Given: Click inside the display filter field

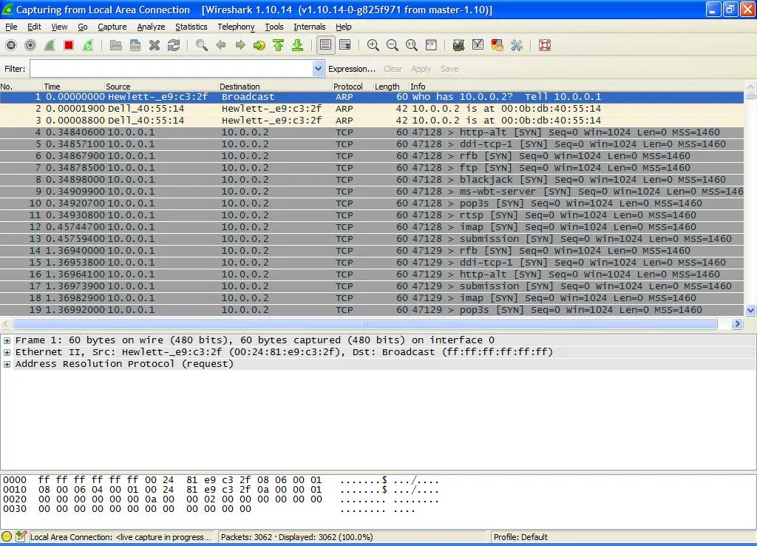Looking at the screenshot, I should (170, 68).
